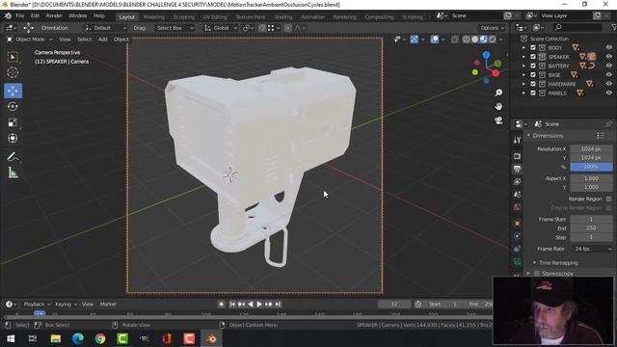Hide the PANELS collection with its eye icon

coord(608,93)
